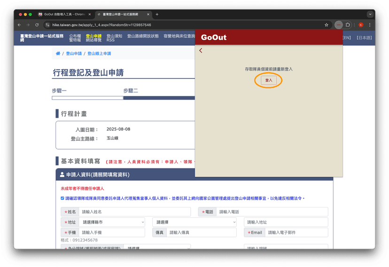The height and width of the screenshot is (267, 389).
Task: Click the 姓名 input field
Action: 135,212
